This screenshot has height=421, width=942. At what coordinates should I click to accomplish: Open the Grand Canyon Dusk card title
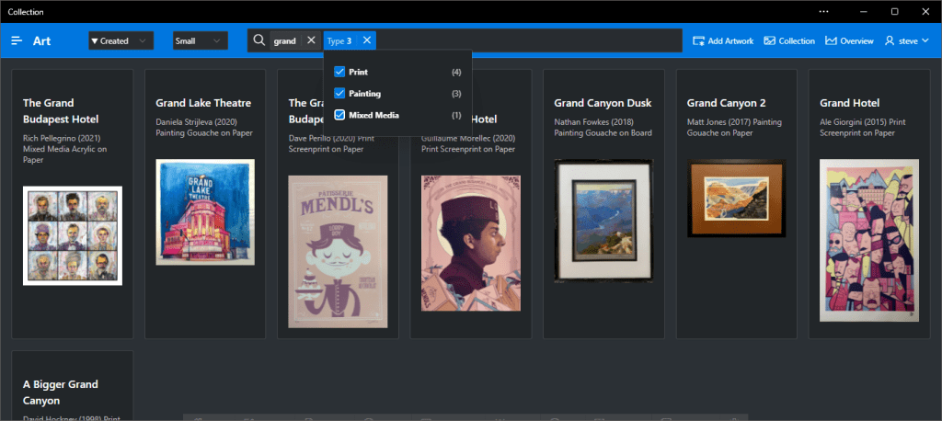pyautogui.click(x=603, y=103)
